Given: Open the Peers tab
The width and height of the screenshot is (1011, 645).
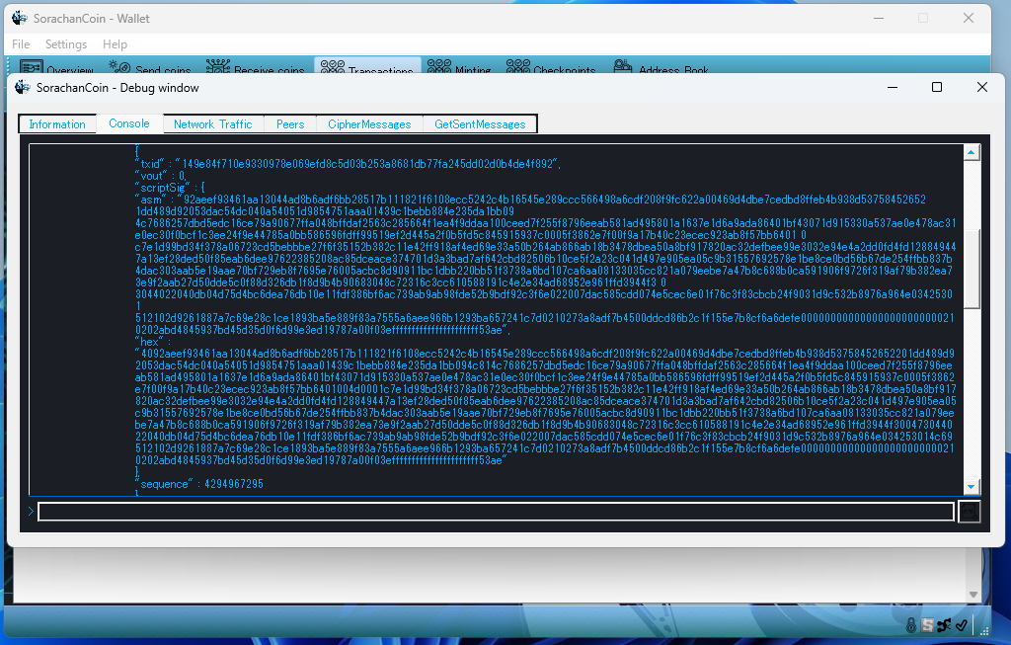Looking at the screenshot, I should [x=290, y=124].
